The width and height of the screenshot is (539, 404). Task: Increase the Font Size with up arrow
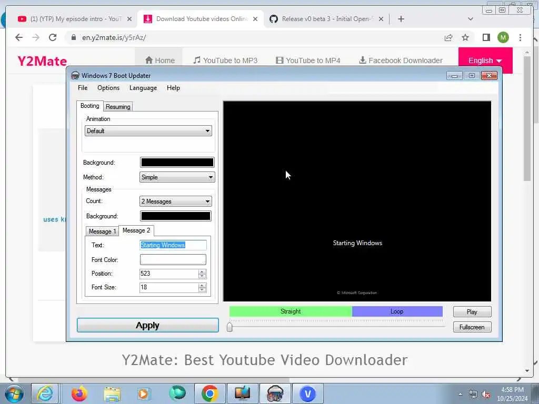pyautogui.click(x=202, y=285)
